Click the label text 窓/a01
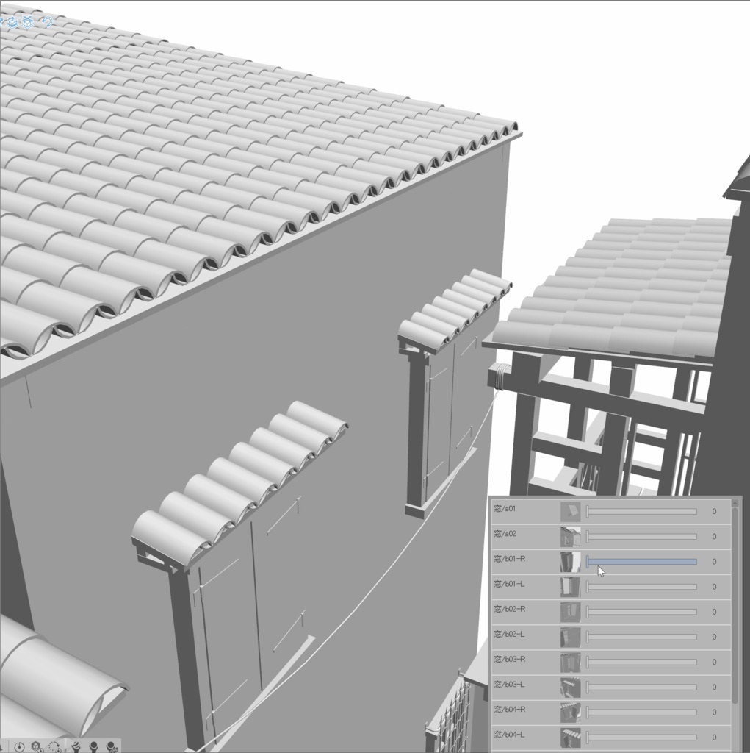Image resolution: width=750 pixels, height=753 pixels. point(505,509)
